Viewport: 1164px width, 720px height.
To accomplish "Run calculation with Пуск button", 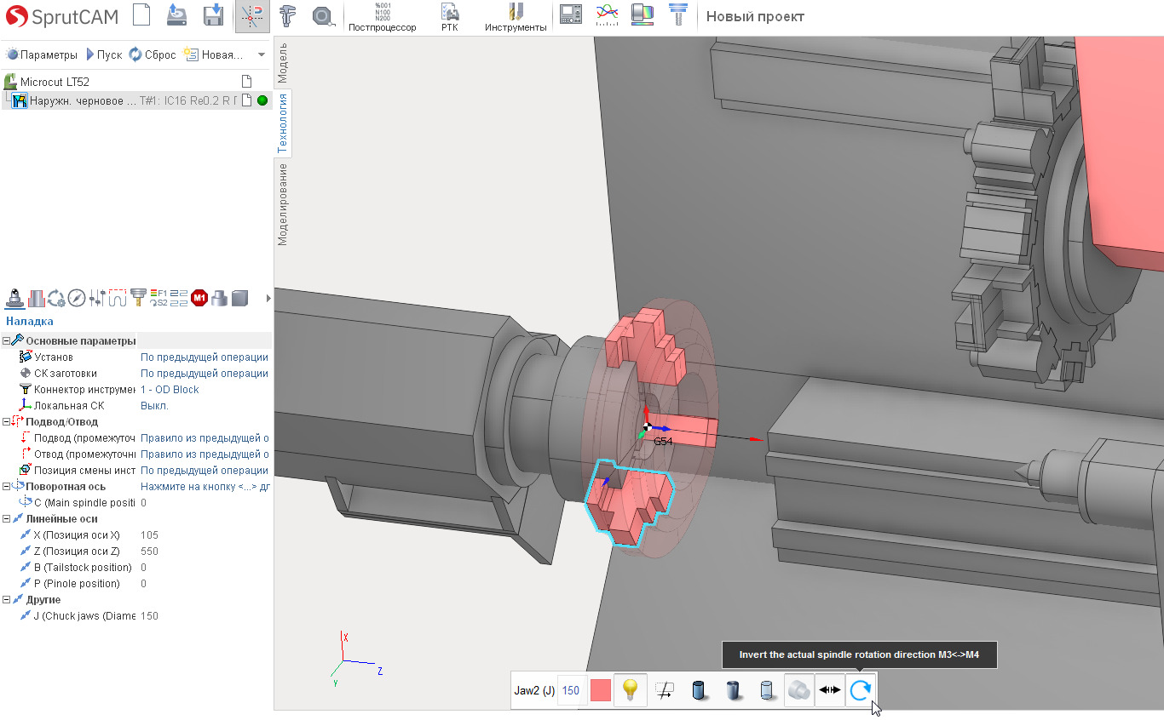I will click(104, 54).
